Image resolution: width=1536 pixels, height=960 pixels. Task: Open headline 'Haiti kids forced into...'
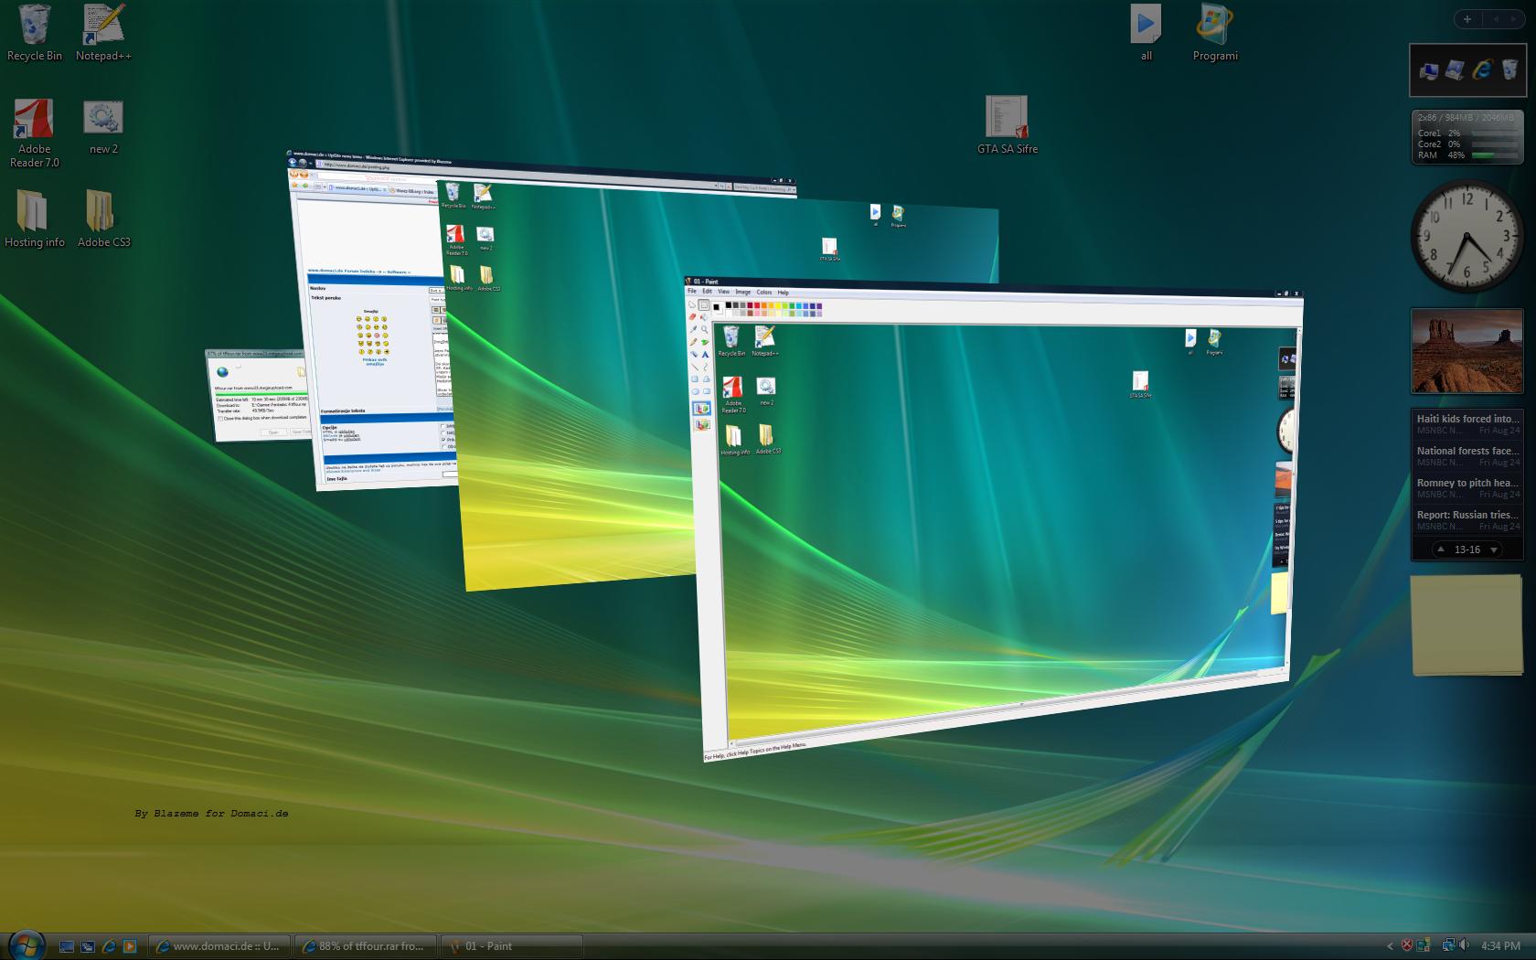pyautogui.click(x=1467, y=419)
